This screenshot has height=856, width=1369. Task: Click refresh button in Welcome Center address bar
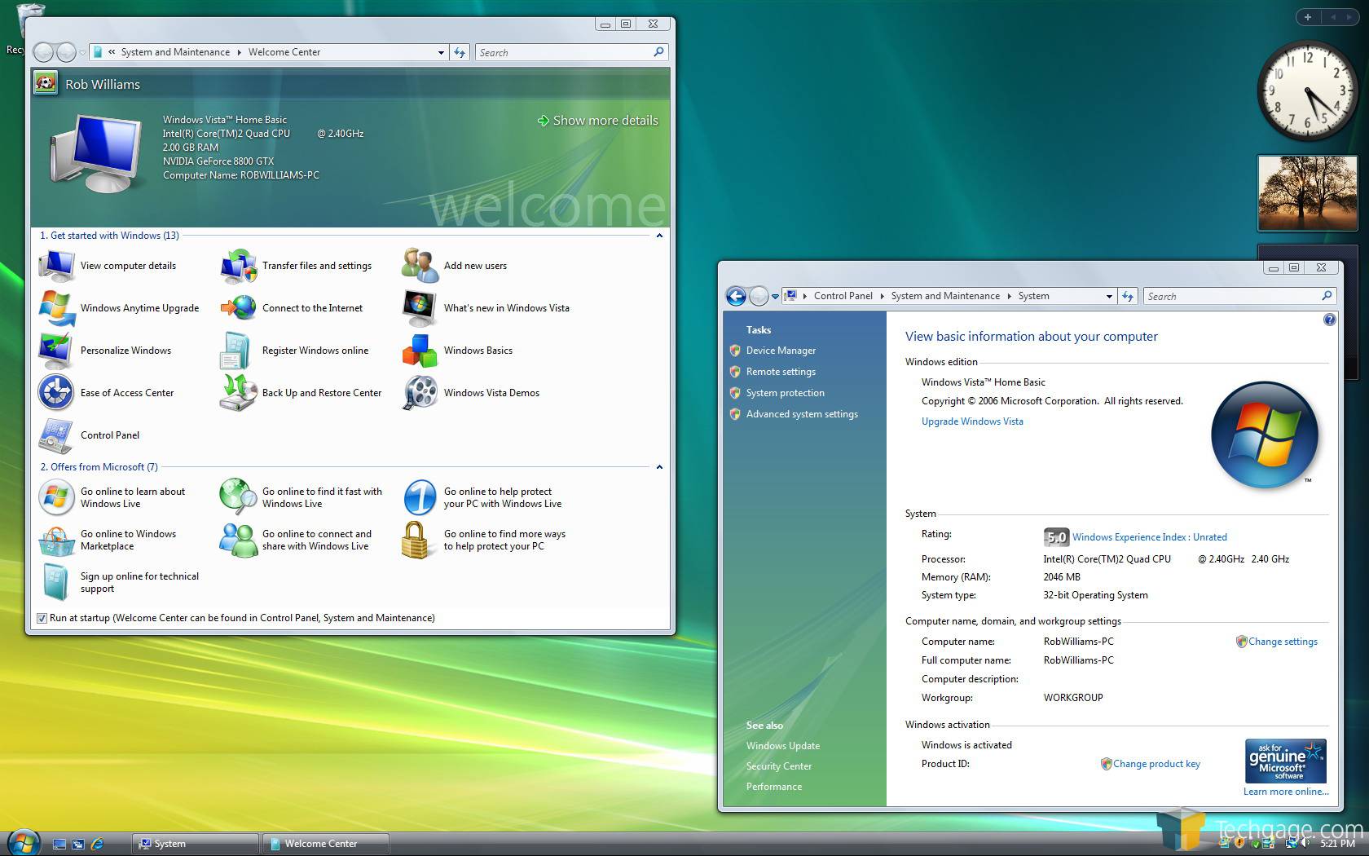[x=460, y=52]
